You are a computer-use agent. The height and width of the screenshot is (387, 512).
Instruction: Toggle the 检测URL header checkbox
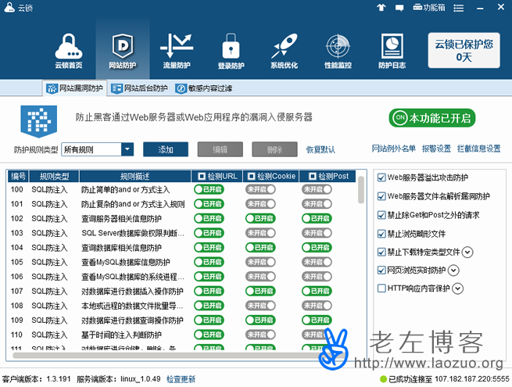click(x=202, y=177)
